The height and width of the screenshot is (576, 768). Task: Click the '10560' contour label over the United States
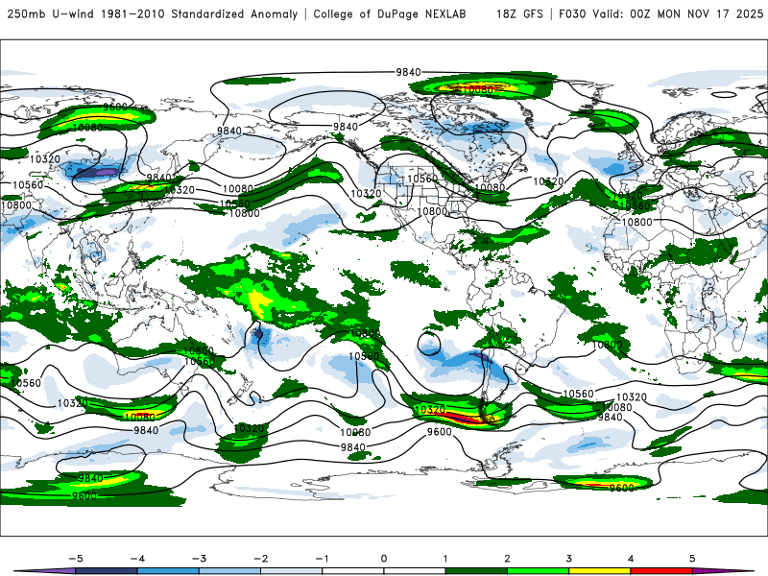[x=422, y=179]
